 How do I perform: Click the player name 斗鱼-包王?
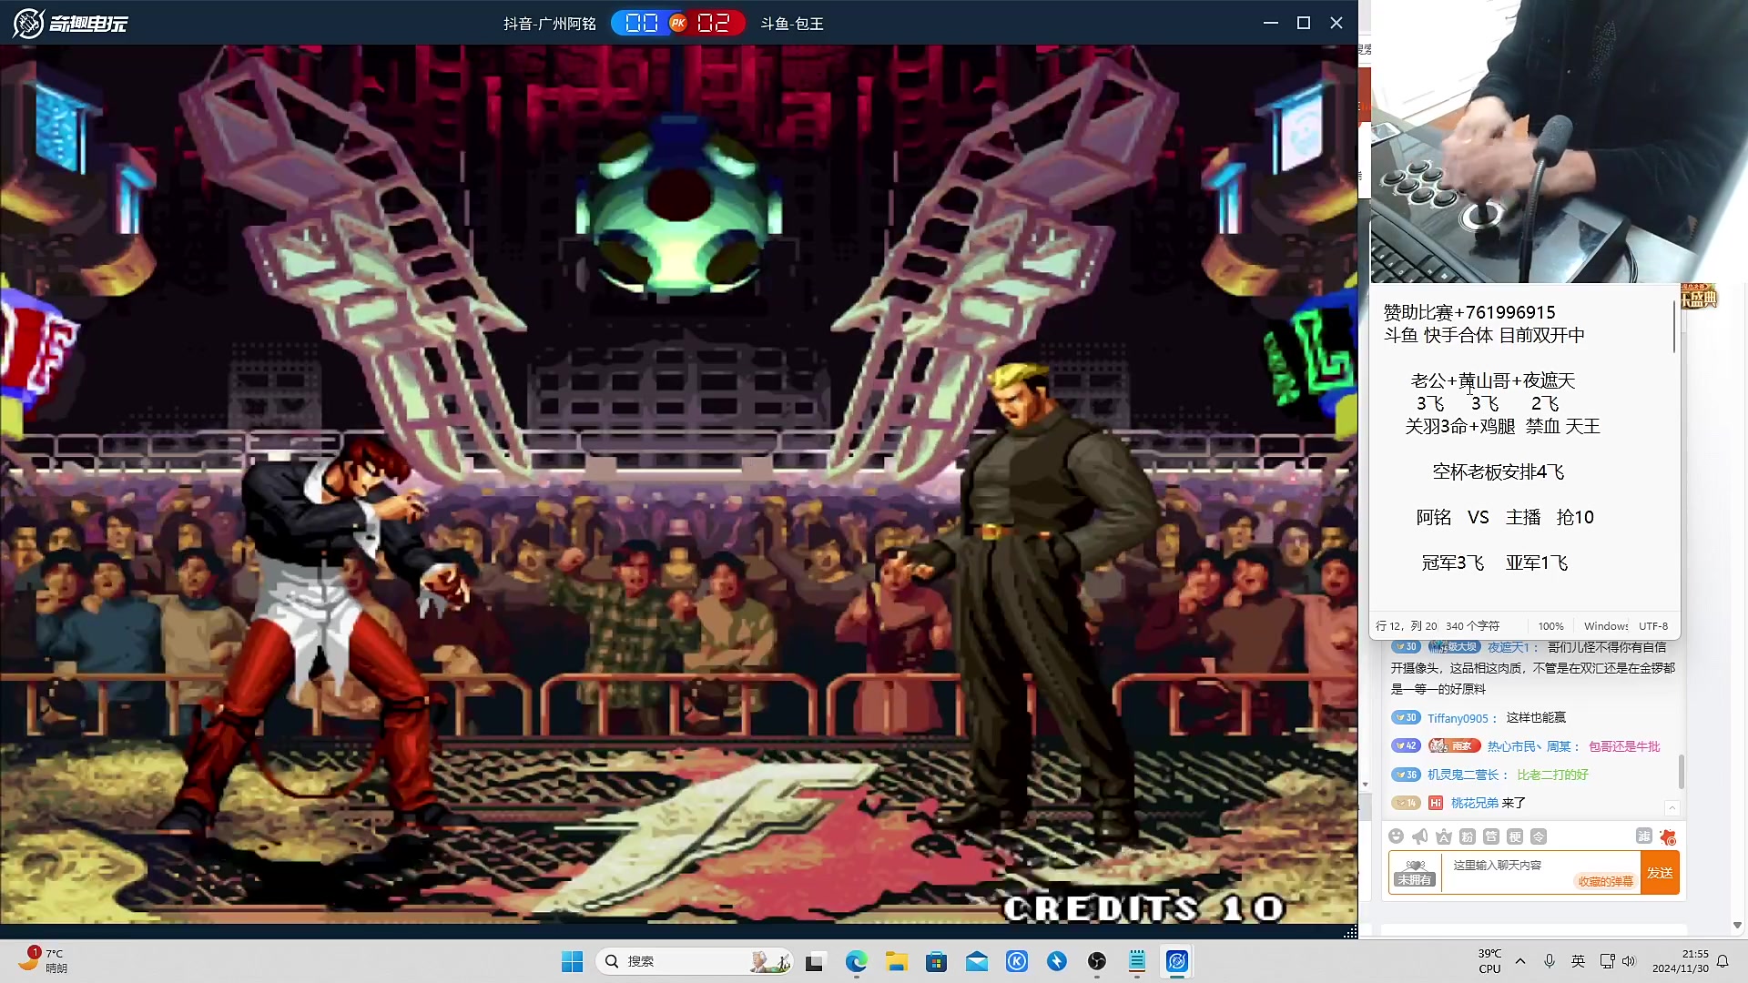pyautogui.click(x=792, y=24)
